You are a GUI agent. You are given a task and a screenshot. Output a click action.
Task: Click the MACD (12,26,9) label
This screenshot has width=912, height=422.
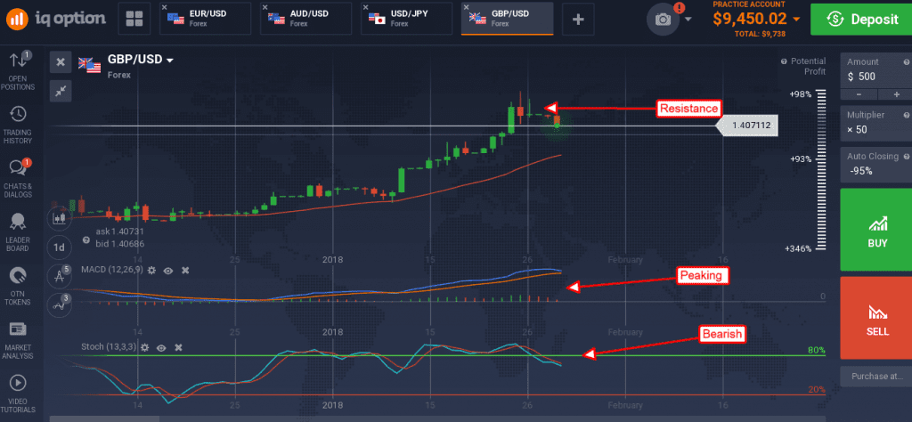(111, 271)
